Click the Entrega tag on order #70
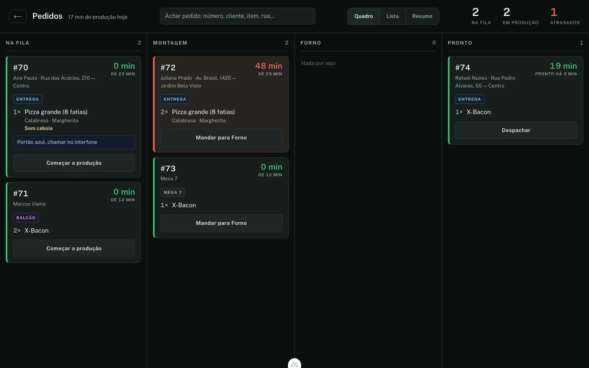The height and width of the screenshot is (368, 589). (x=28, y=99)
